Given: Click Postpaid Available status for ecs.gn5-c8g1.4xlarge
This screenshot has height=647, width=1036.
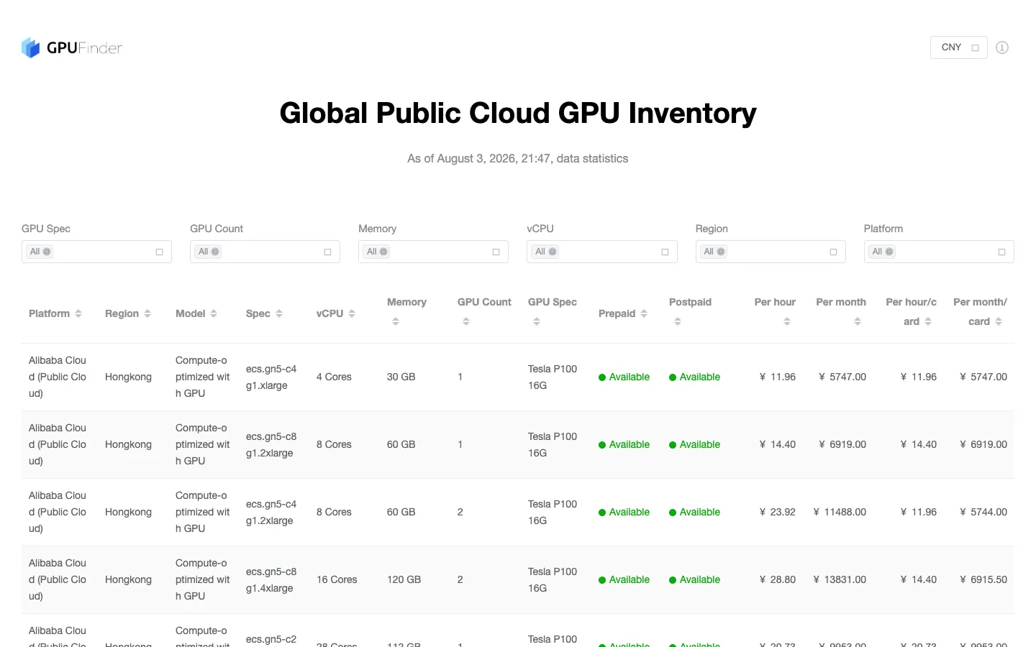Looking at the screenshot, I should tap(694, 579).
